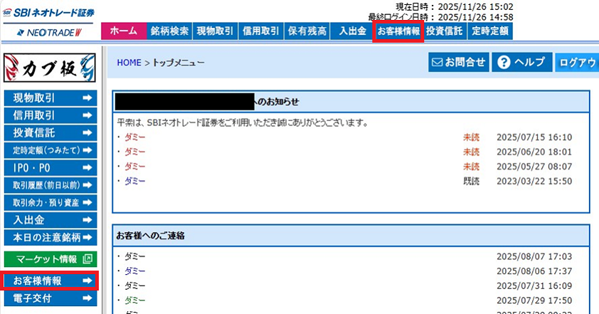599x314 pixels.
Task: Open the 保有残高 tab
Action: coord(307,31)
